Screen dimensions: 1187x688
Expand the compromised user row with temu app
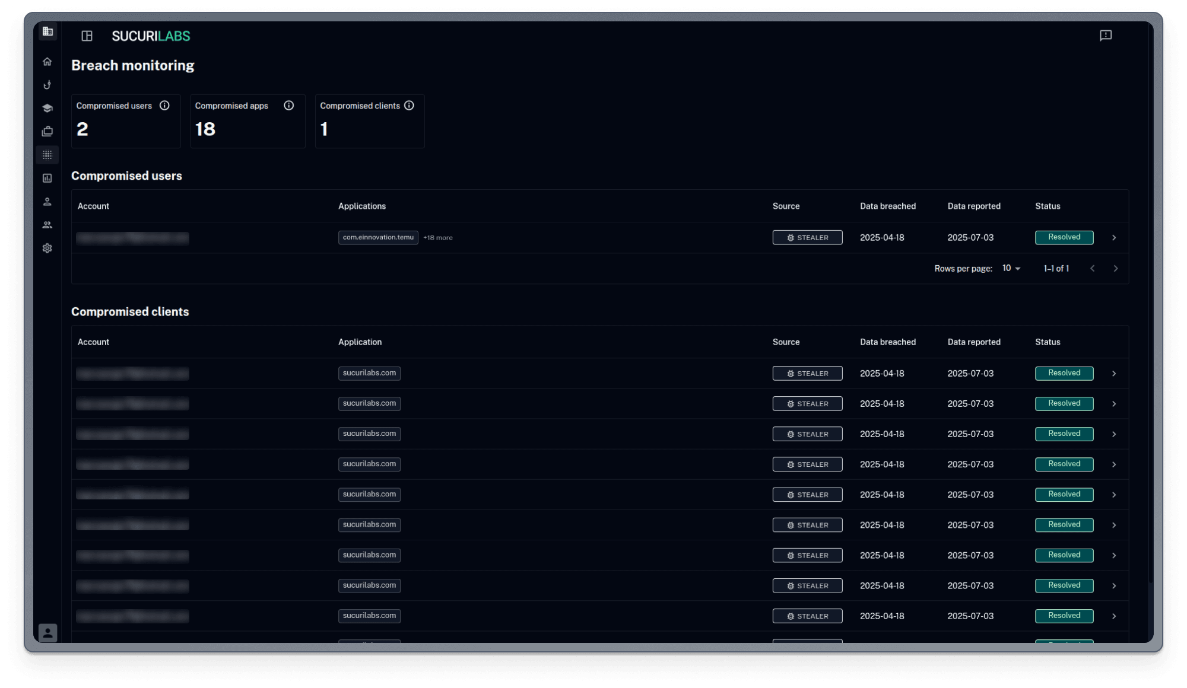tap(1114, 238)
